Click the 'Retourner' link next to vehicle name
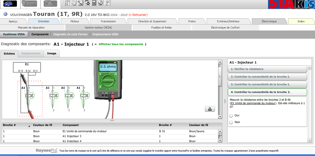315x156 pixels. coord(138,15)
